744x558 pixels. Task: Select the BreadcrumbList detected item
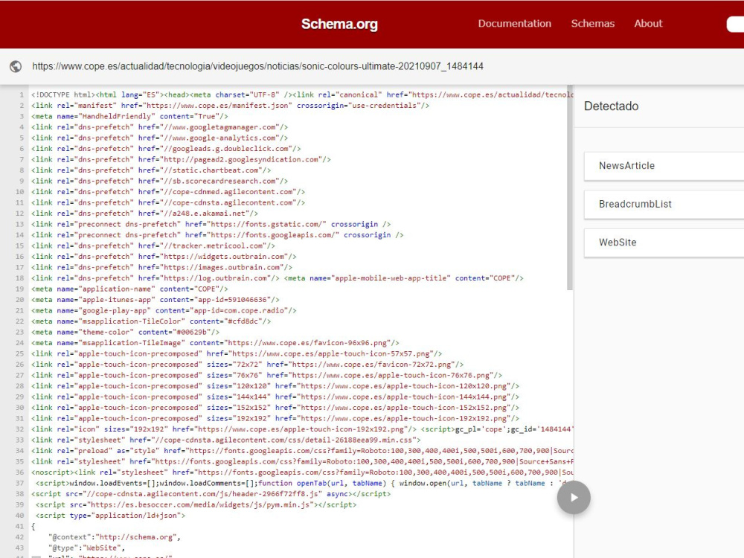(664, 204)
